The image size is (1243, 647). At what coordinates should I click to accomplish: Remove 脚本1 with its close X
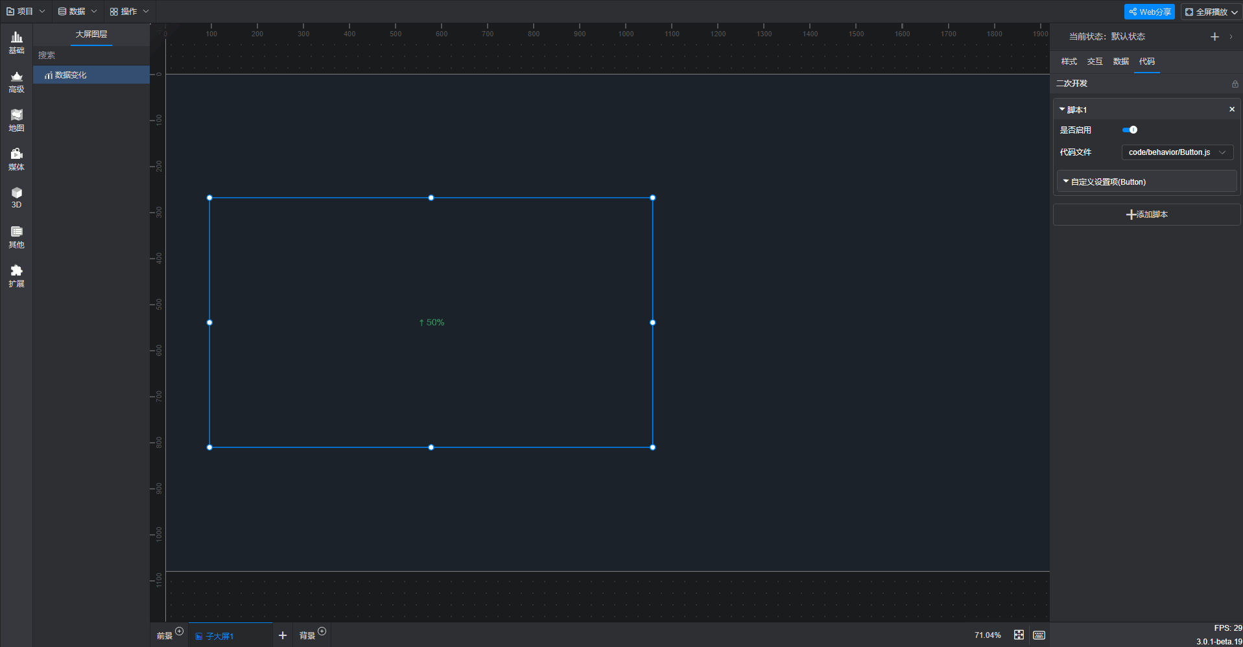[x=1232, y=110]
